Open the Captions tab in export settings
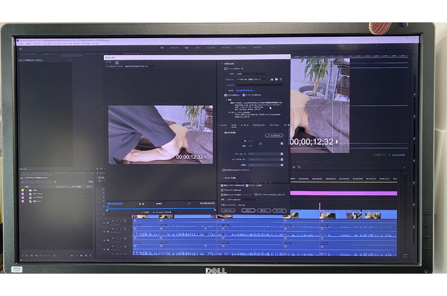Viewport: 447px width, 296px height. click(x=274, y=125)
